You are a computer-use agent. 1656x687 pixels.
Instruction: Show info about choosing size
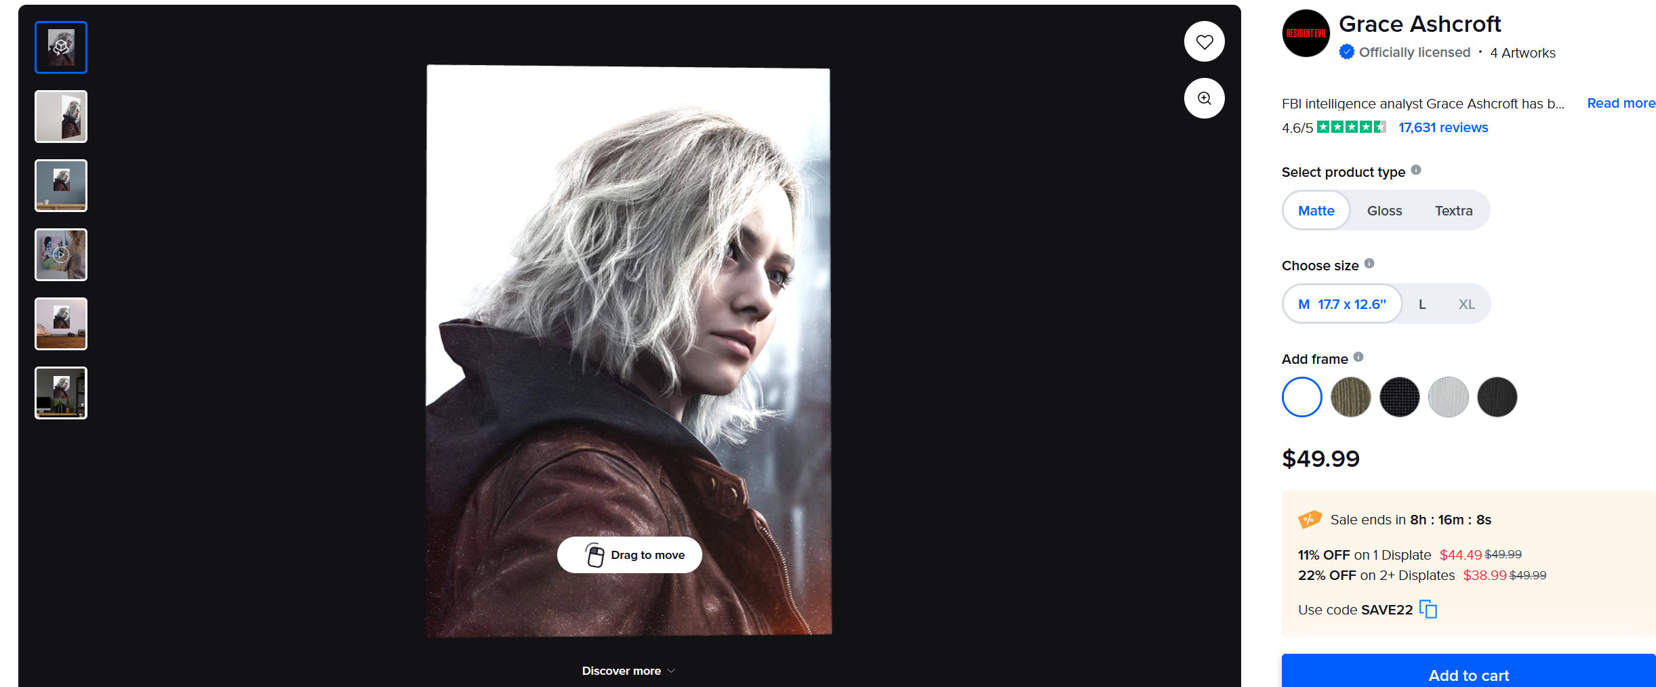(1369, 264)
